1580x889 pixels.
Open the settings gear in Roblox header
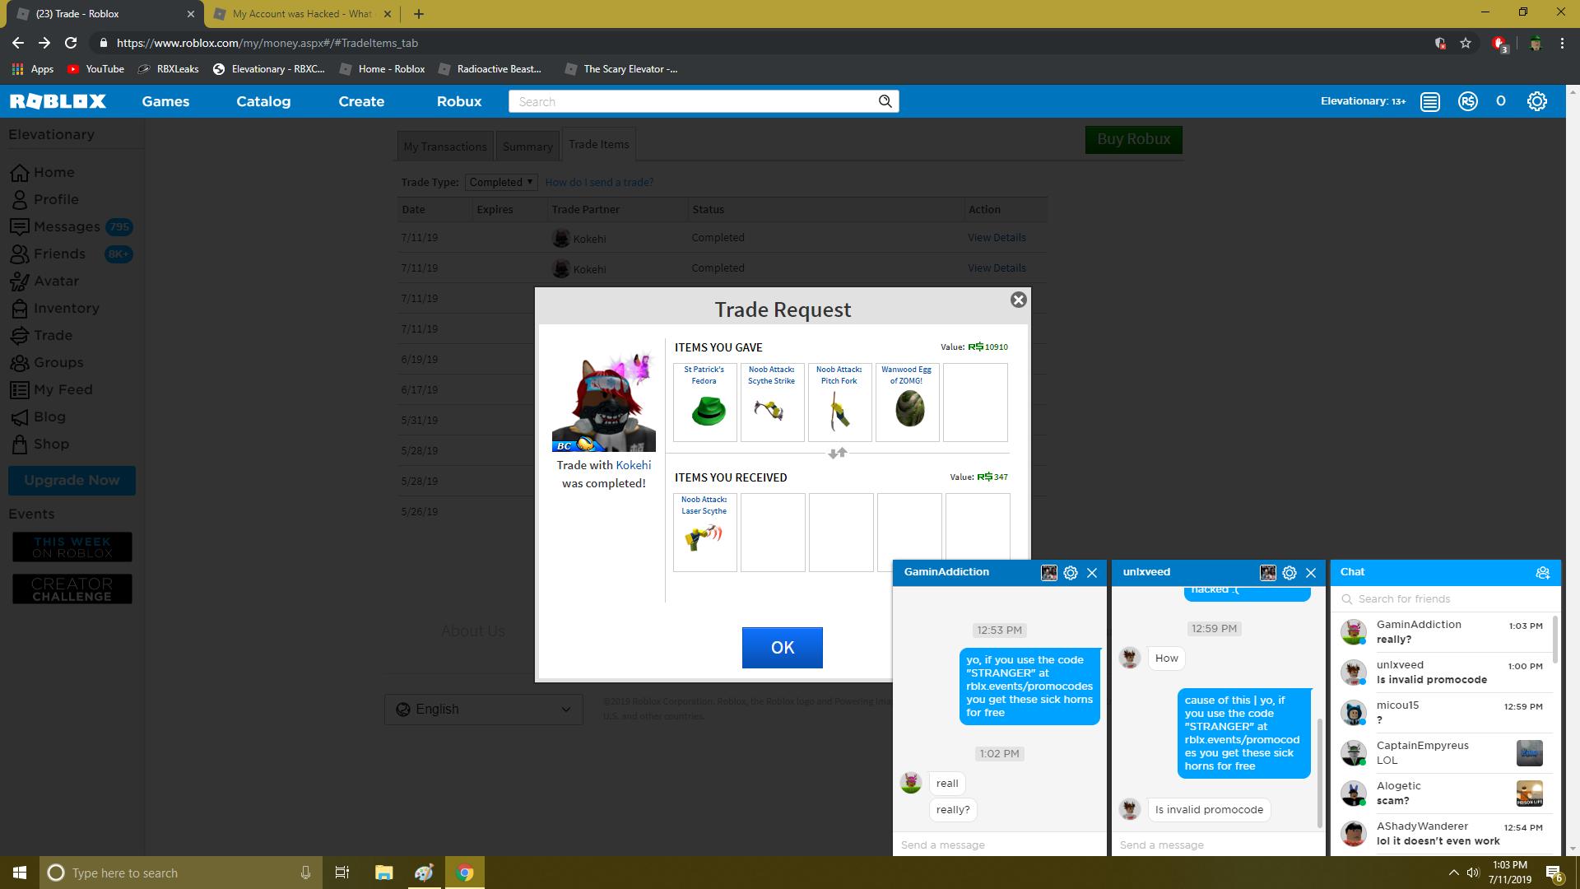(x=1536, y=101)
